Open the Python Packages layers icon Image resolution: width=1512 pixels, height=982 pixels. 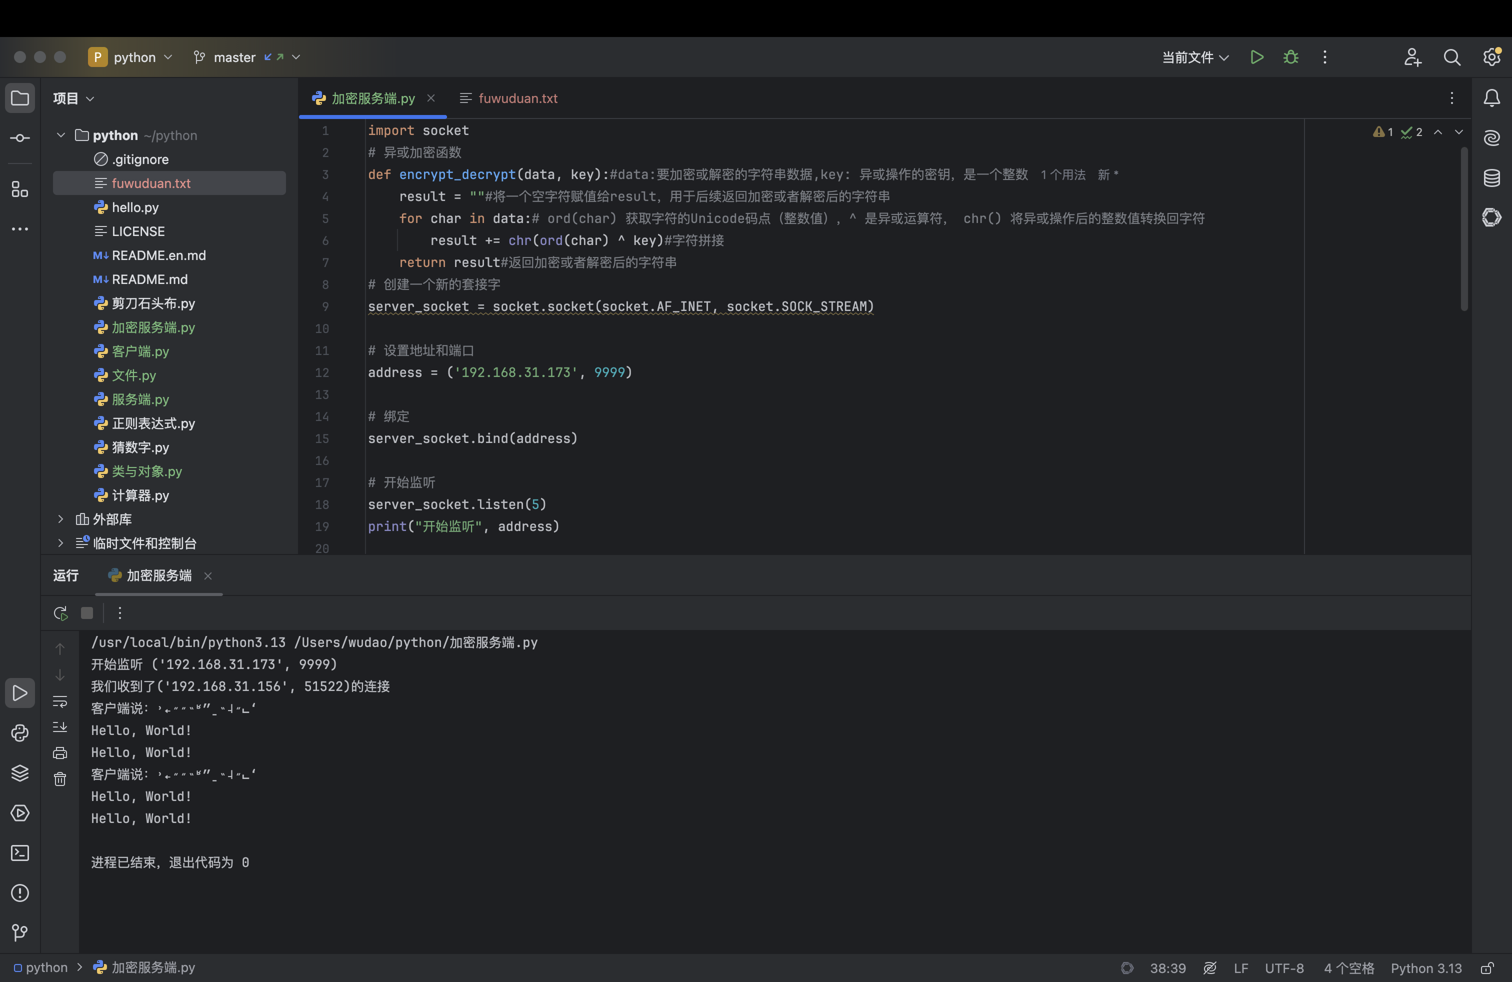click(19, 773)
